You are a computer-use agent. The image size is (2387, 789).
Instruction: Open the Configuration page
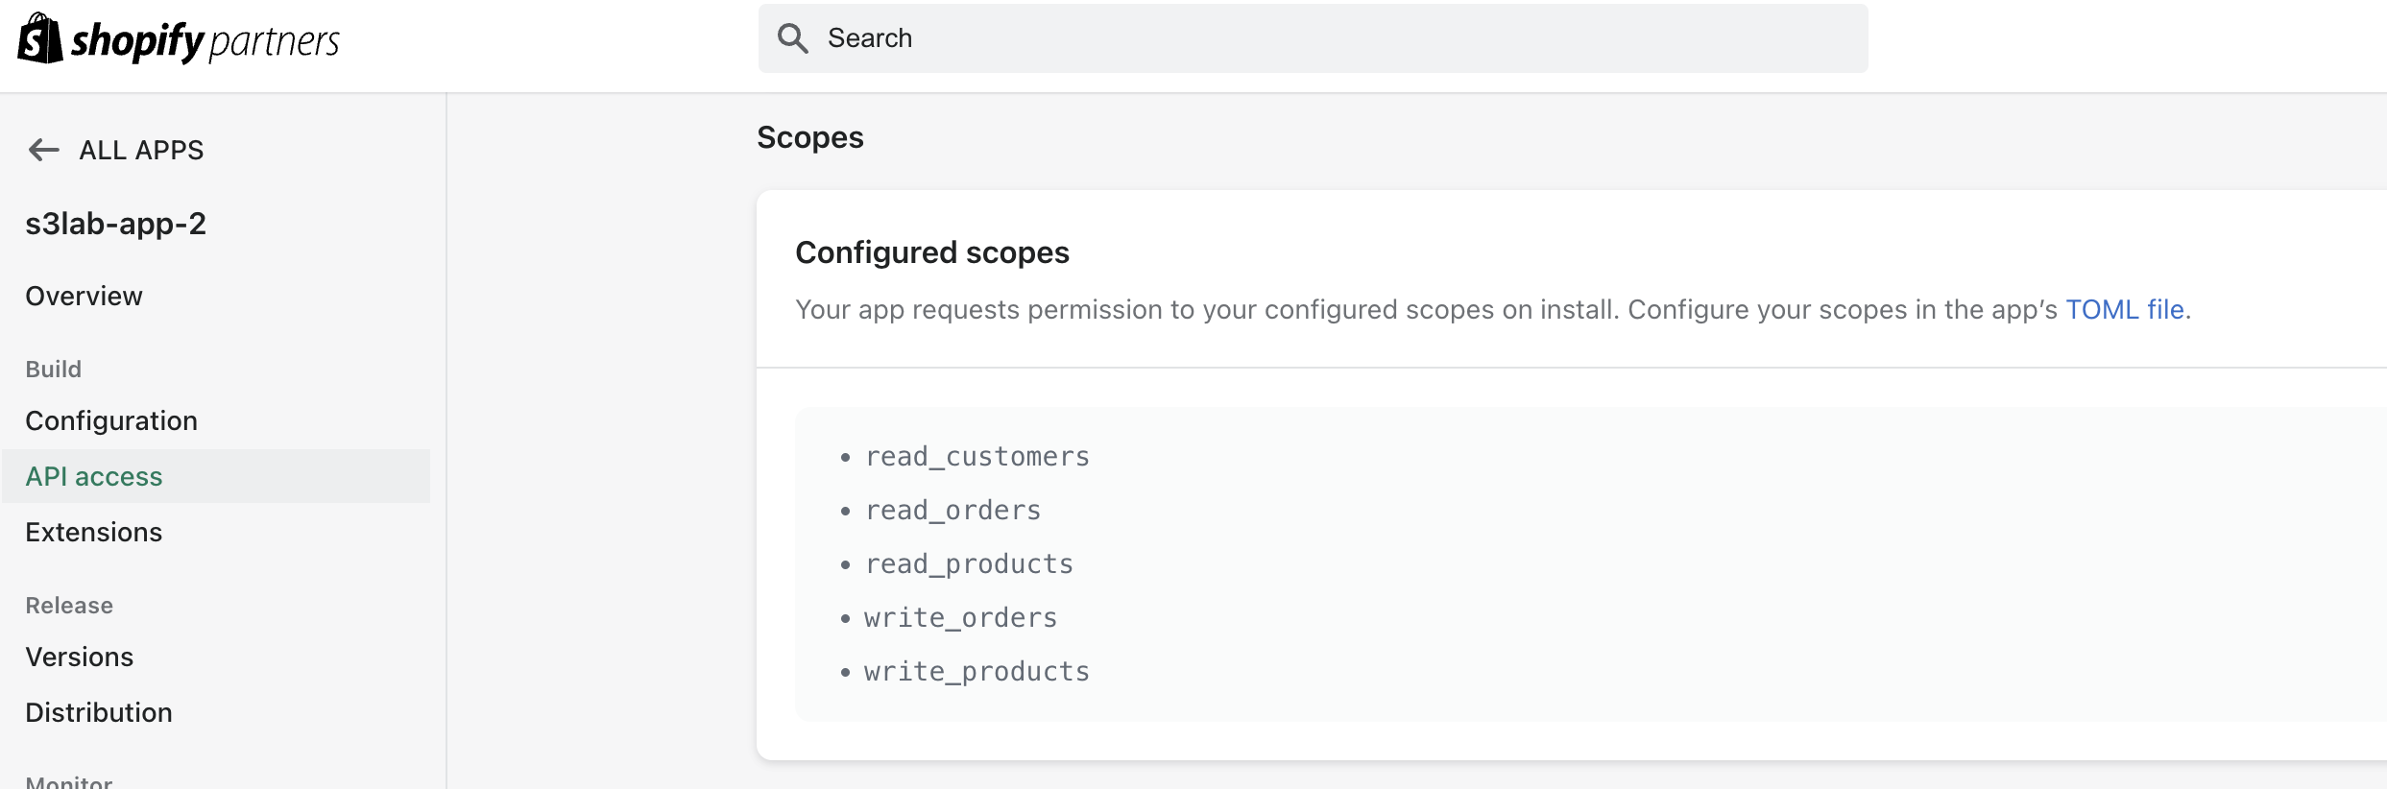click(111, 420)
